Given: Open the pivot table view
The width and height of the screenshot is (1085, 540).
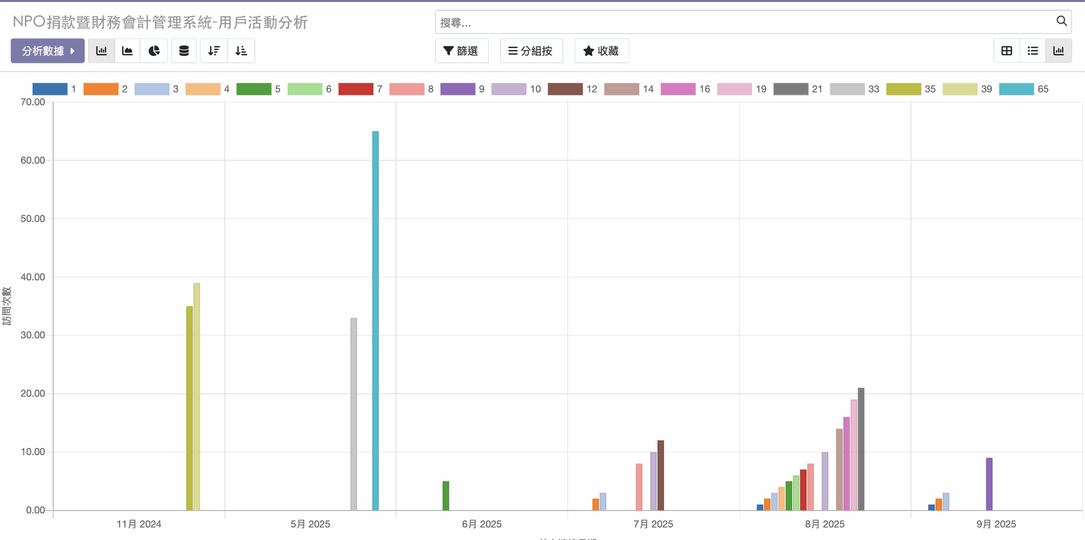Looking at the screenshot, I should [1006, 51].
